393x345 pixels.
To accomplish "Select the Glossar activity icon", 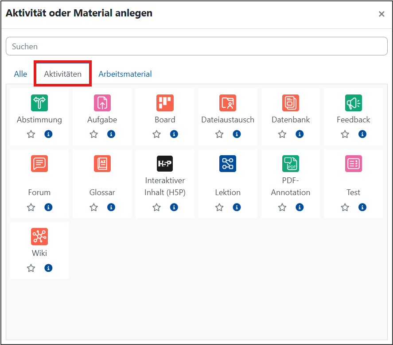I will [102, 164].
